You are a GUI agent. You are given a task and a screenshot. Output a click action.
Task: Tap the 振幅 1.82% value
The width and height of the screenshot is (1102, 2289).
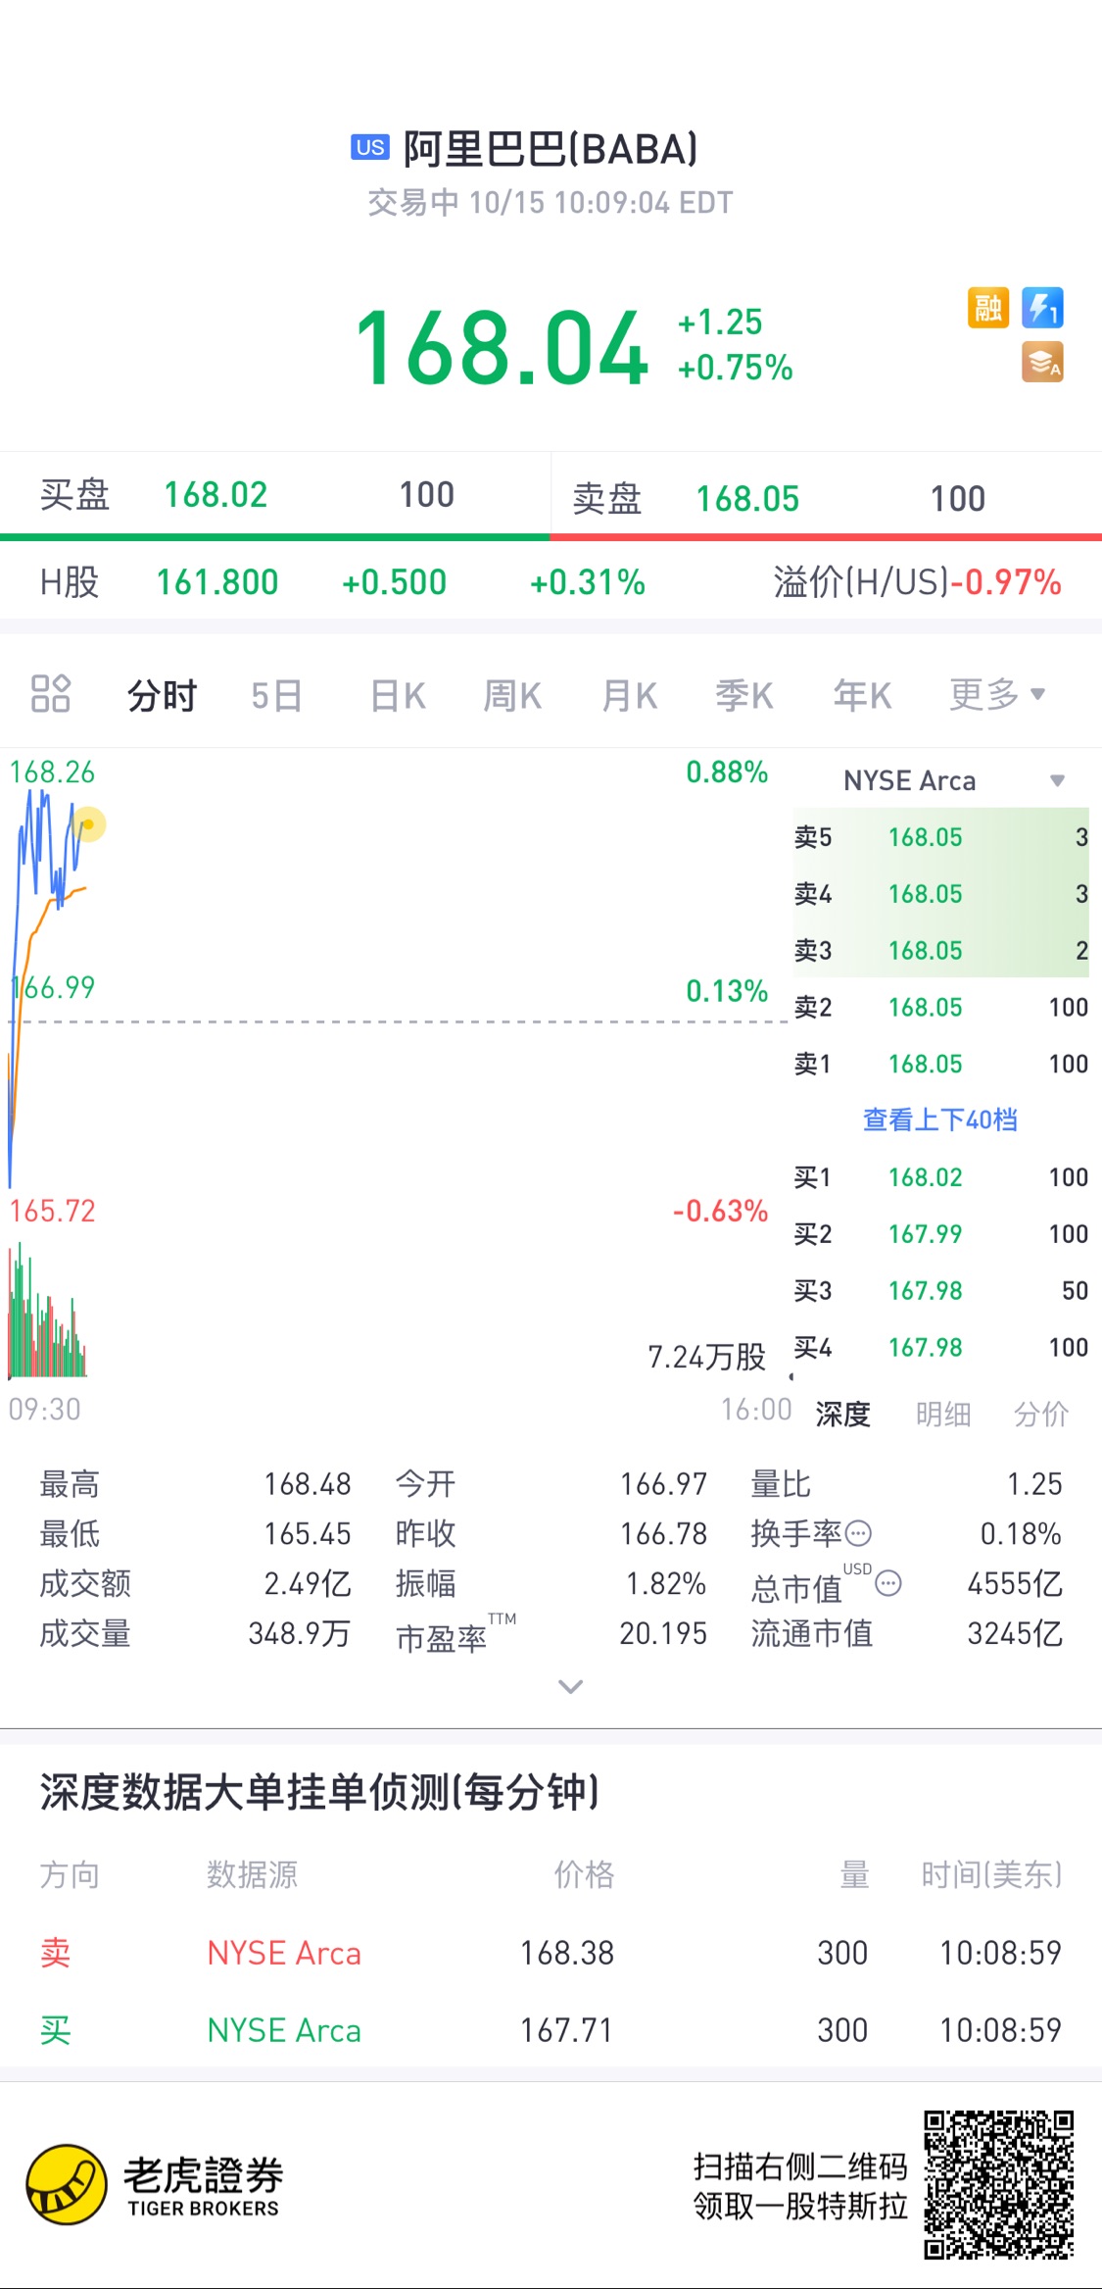(666, 1583)
